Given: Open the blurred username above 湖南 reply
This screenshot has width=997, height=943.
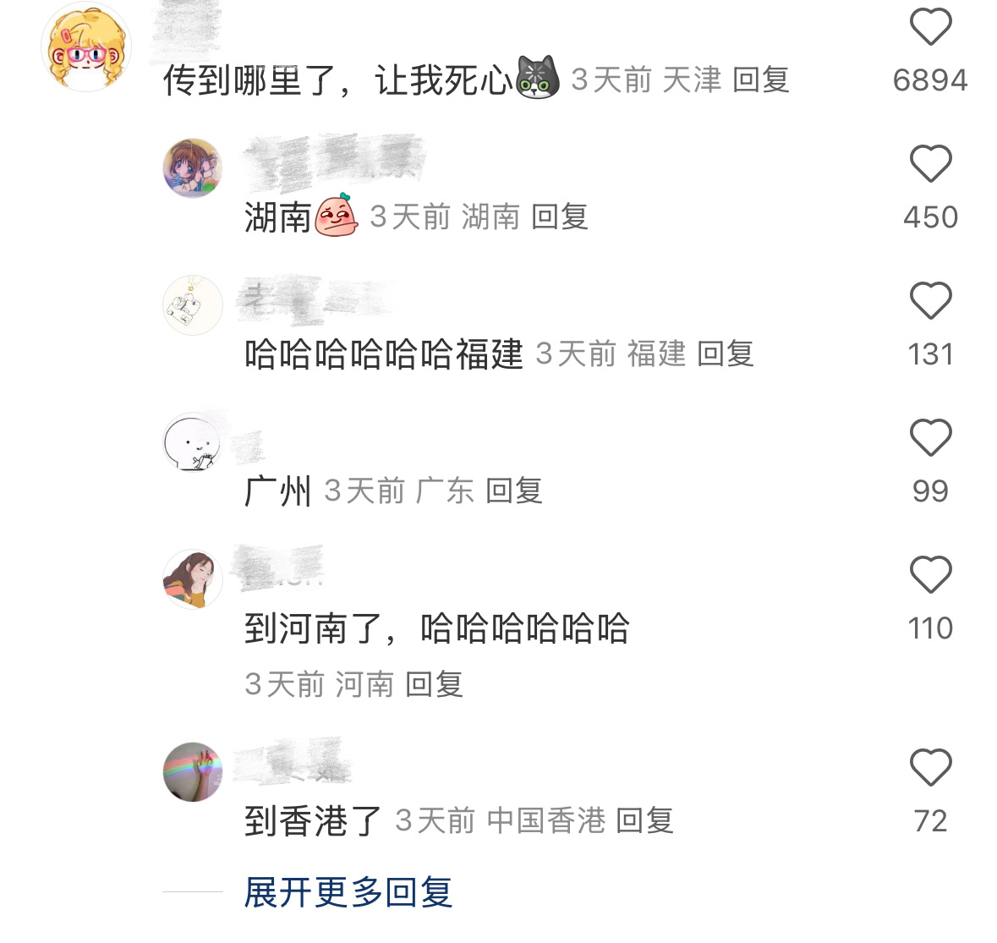Looking at the screenshot, I should (335, 162).
